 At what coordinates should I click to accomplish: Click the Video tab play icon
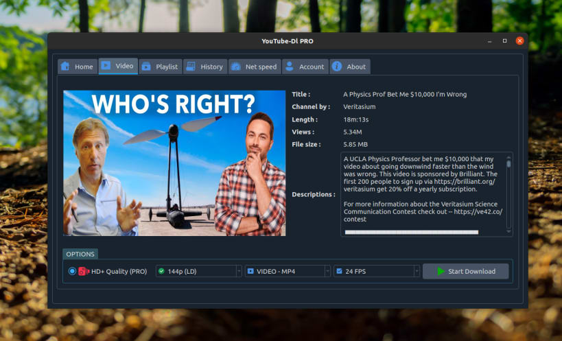[x=106, y=65]
